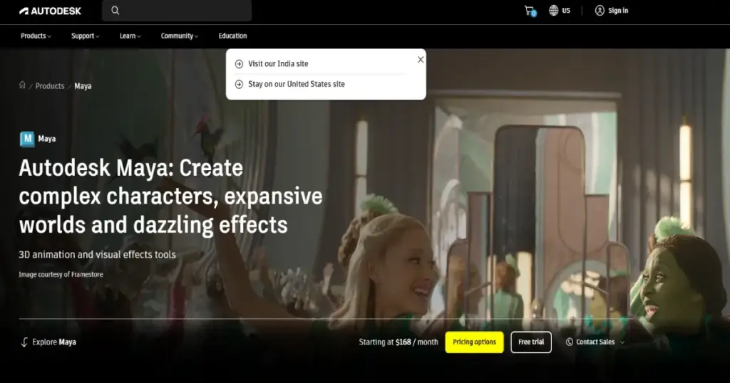Click the Contact Sales label
The height and width of the screenshot is (383, 730).
tap(595, 342)
